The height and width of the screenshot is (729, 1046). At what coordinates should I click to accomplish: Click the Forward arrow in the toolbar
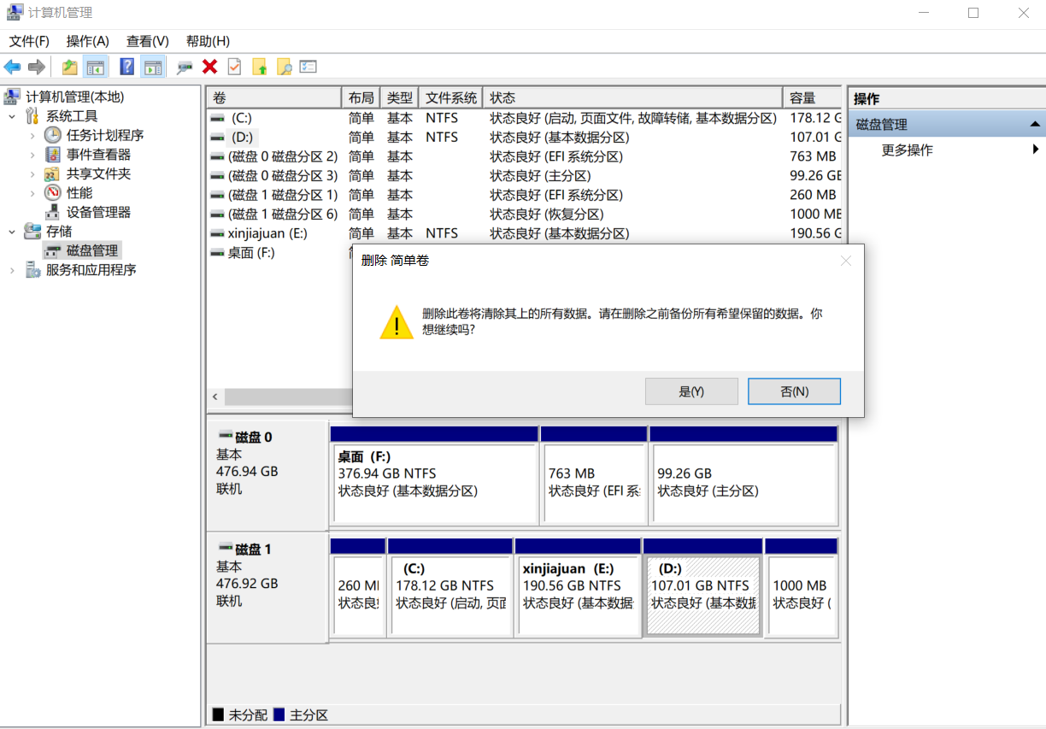pyautogui.click(x=37, y=67)
